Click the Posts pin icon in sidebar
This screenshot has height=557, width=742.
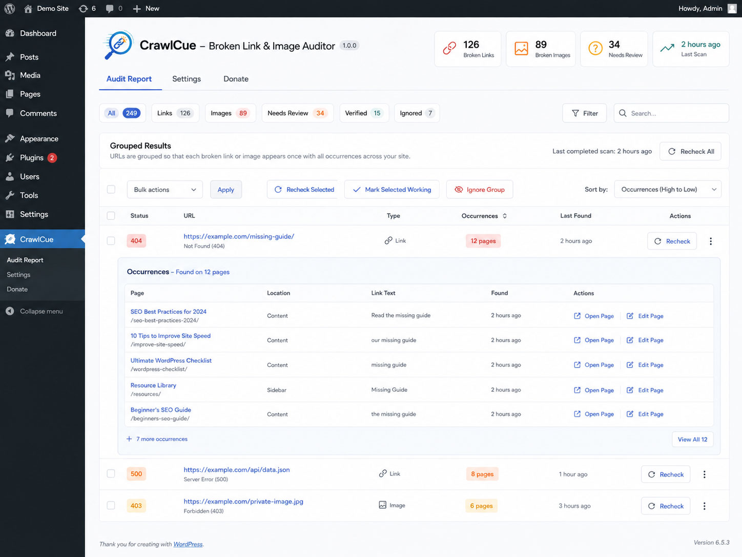click(10, 57)
